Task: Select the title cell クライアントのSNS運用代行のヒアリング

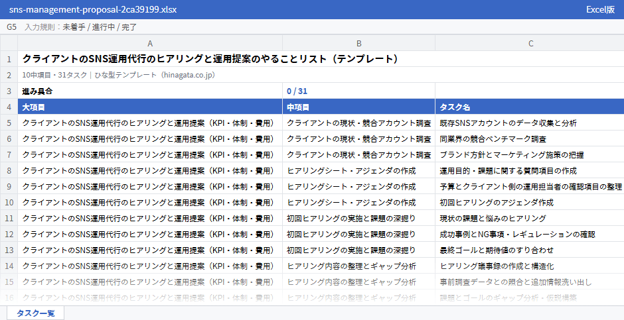Action: (x=321, y=59)
